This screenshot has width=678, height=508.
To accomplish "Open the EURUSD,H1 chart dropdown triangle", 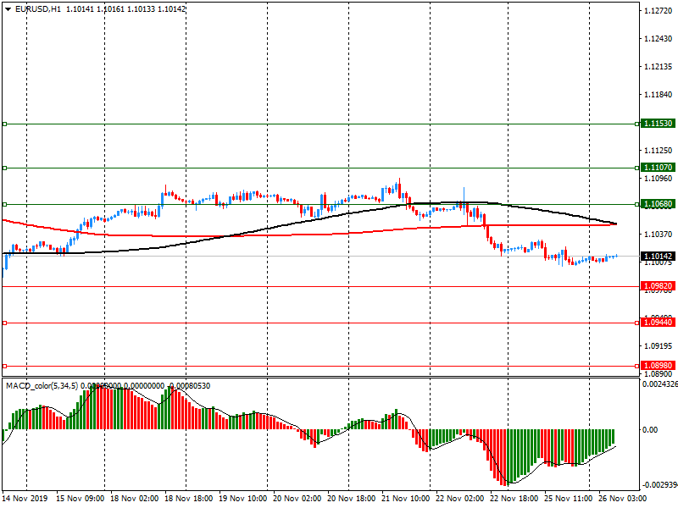I will click(x=8, y=9).
